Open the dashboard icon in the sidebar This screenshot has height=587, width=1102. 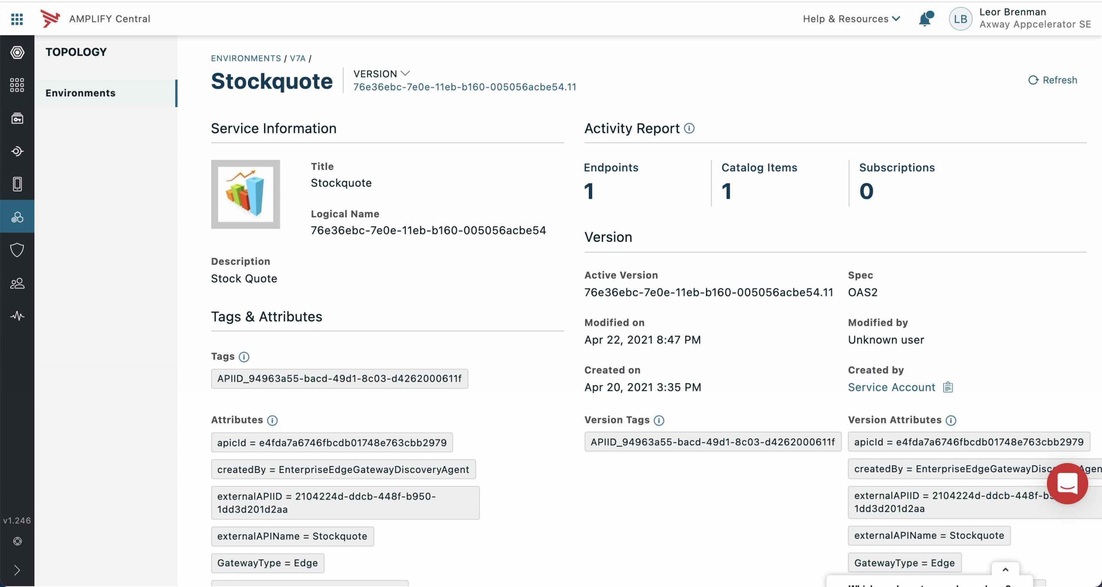click(17, 53)
